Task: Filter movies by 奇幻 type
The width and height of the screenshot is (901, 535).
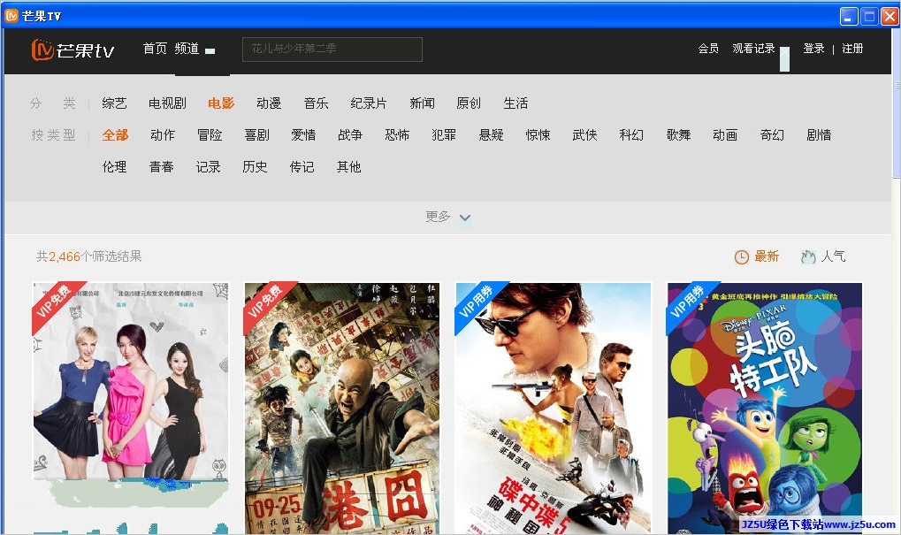Action: tap(772, 135)
